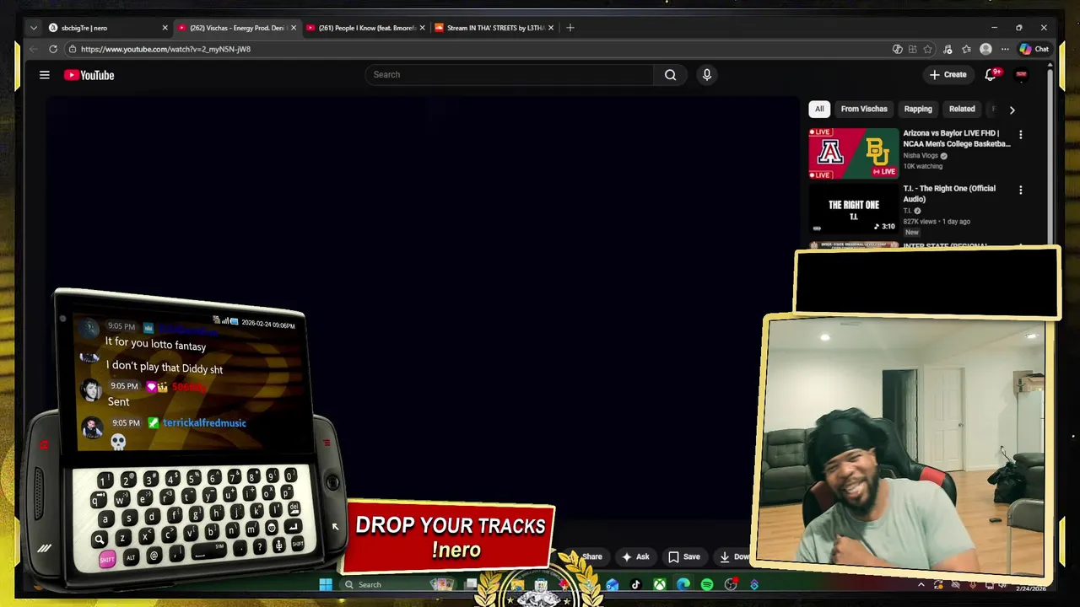Open T.I. The Right One thumbnail
The height and width of the screenshot is (607, 1080).
pyautogui.click(x=854, y=209)
